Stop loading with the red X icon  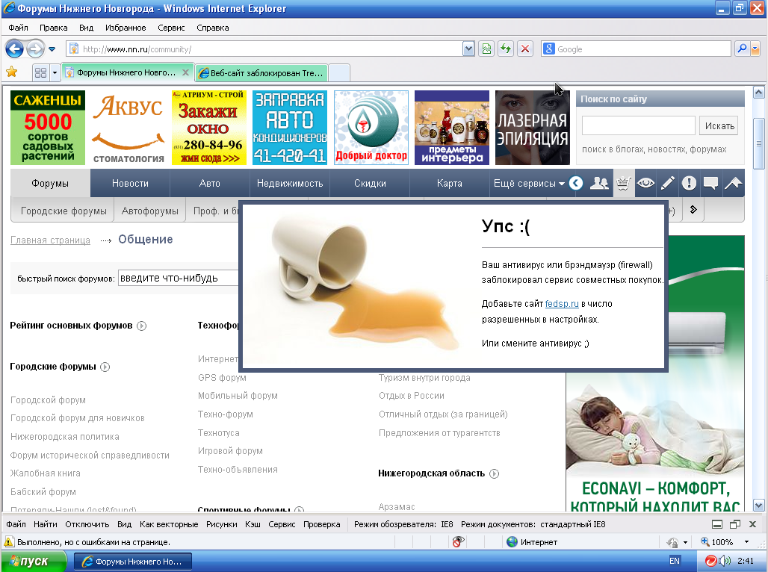(x=525, y=49)
